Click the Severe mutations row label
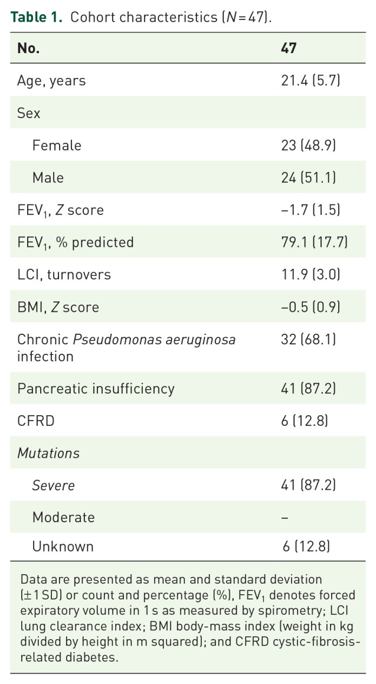 (x=54, y=486)
